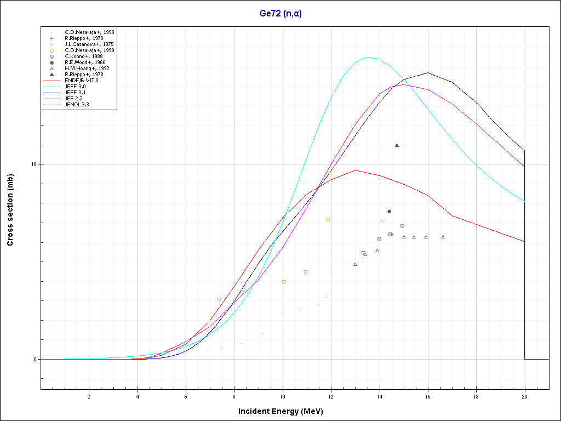Click the chart title Ge72 (n,α)

pos(280,13)
